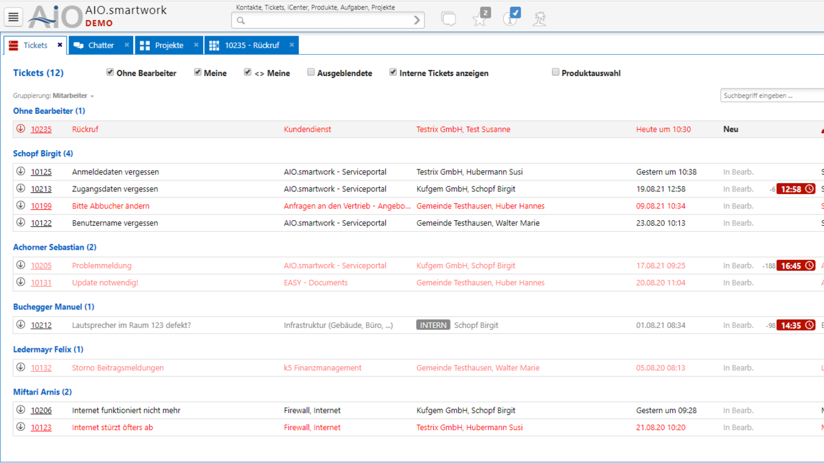Open the info notifications icon
The width and height of the screenshot is (824, 463).
[512, 17]
